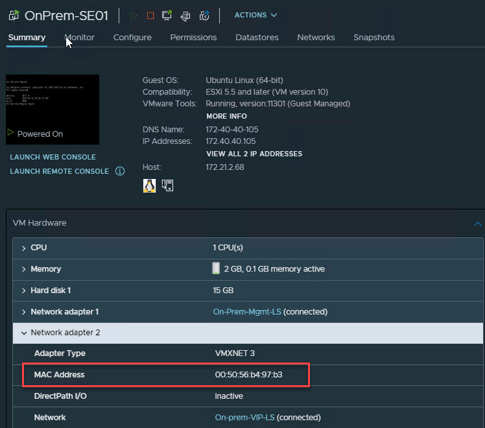Click LAUNCH WEB CONSOLE link
485x428 pixels.
point(53,157)
